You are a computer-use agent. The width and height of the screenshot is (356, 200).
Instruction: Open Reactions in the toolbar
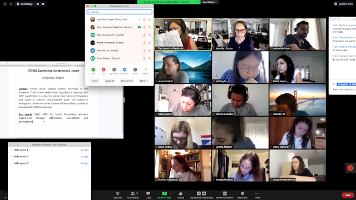pos(243,195)
